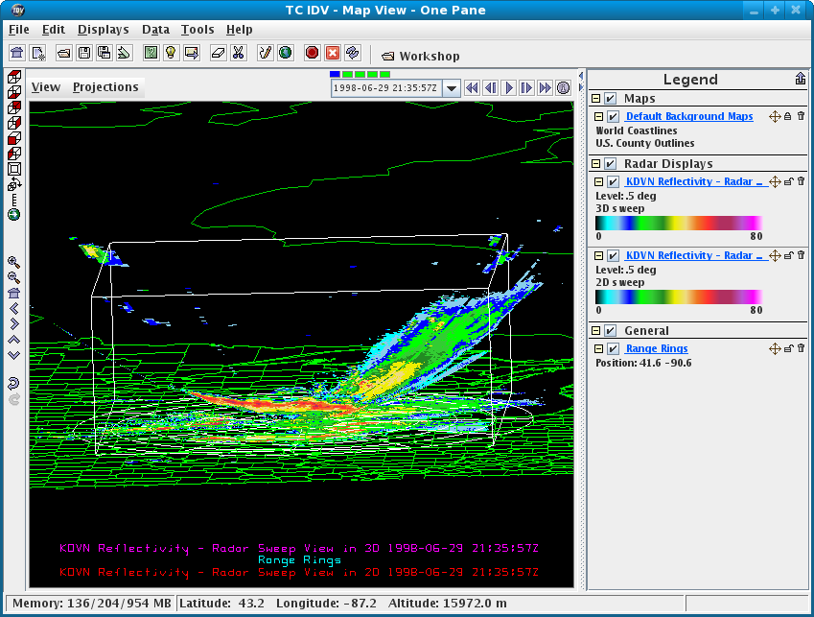Click the Range Rings link in legend
814x617 pixels.
coord(657,349)
